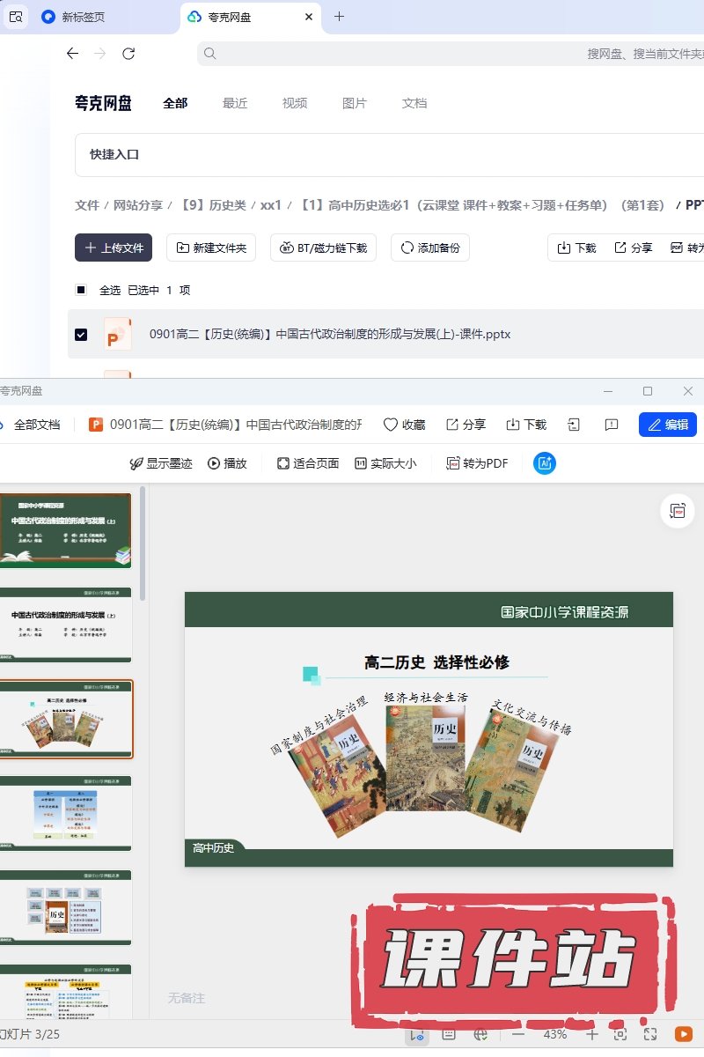704x1057 pixels.
Task: Switch to the 文档 tab
Action: click(x=414, y=103)
